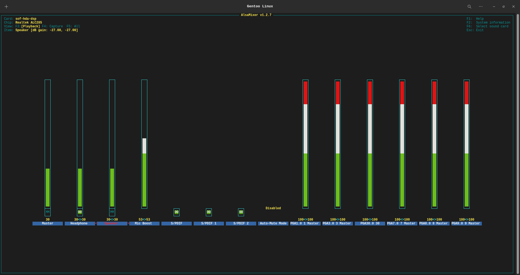Viewport: 520px width, 275px height.
Task: Open a new terminal tab with plus icon
Action: point(6,6)
